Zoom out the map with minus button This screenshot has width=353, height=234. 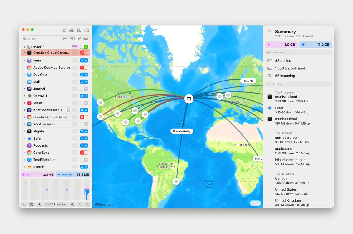click(x=253, y=203)
